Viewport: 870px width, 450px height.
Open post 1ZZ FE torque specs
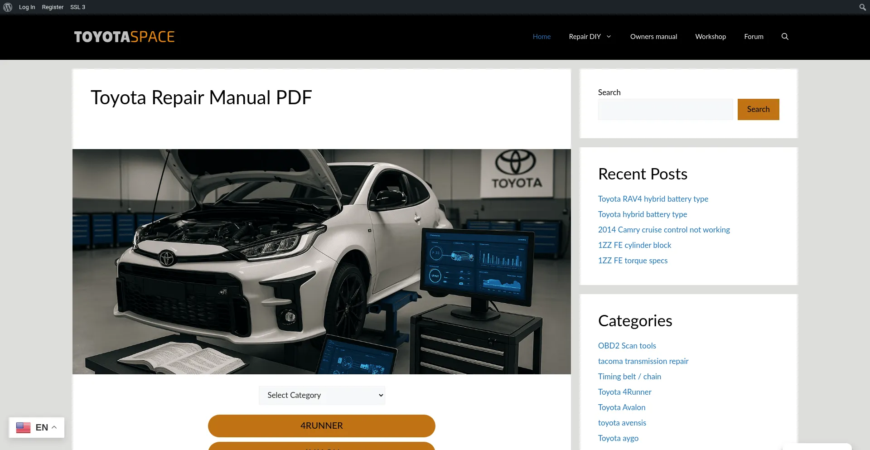(x=633, y=261)
